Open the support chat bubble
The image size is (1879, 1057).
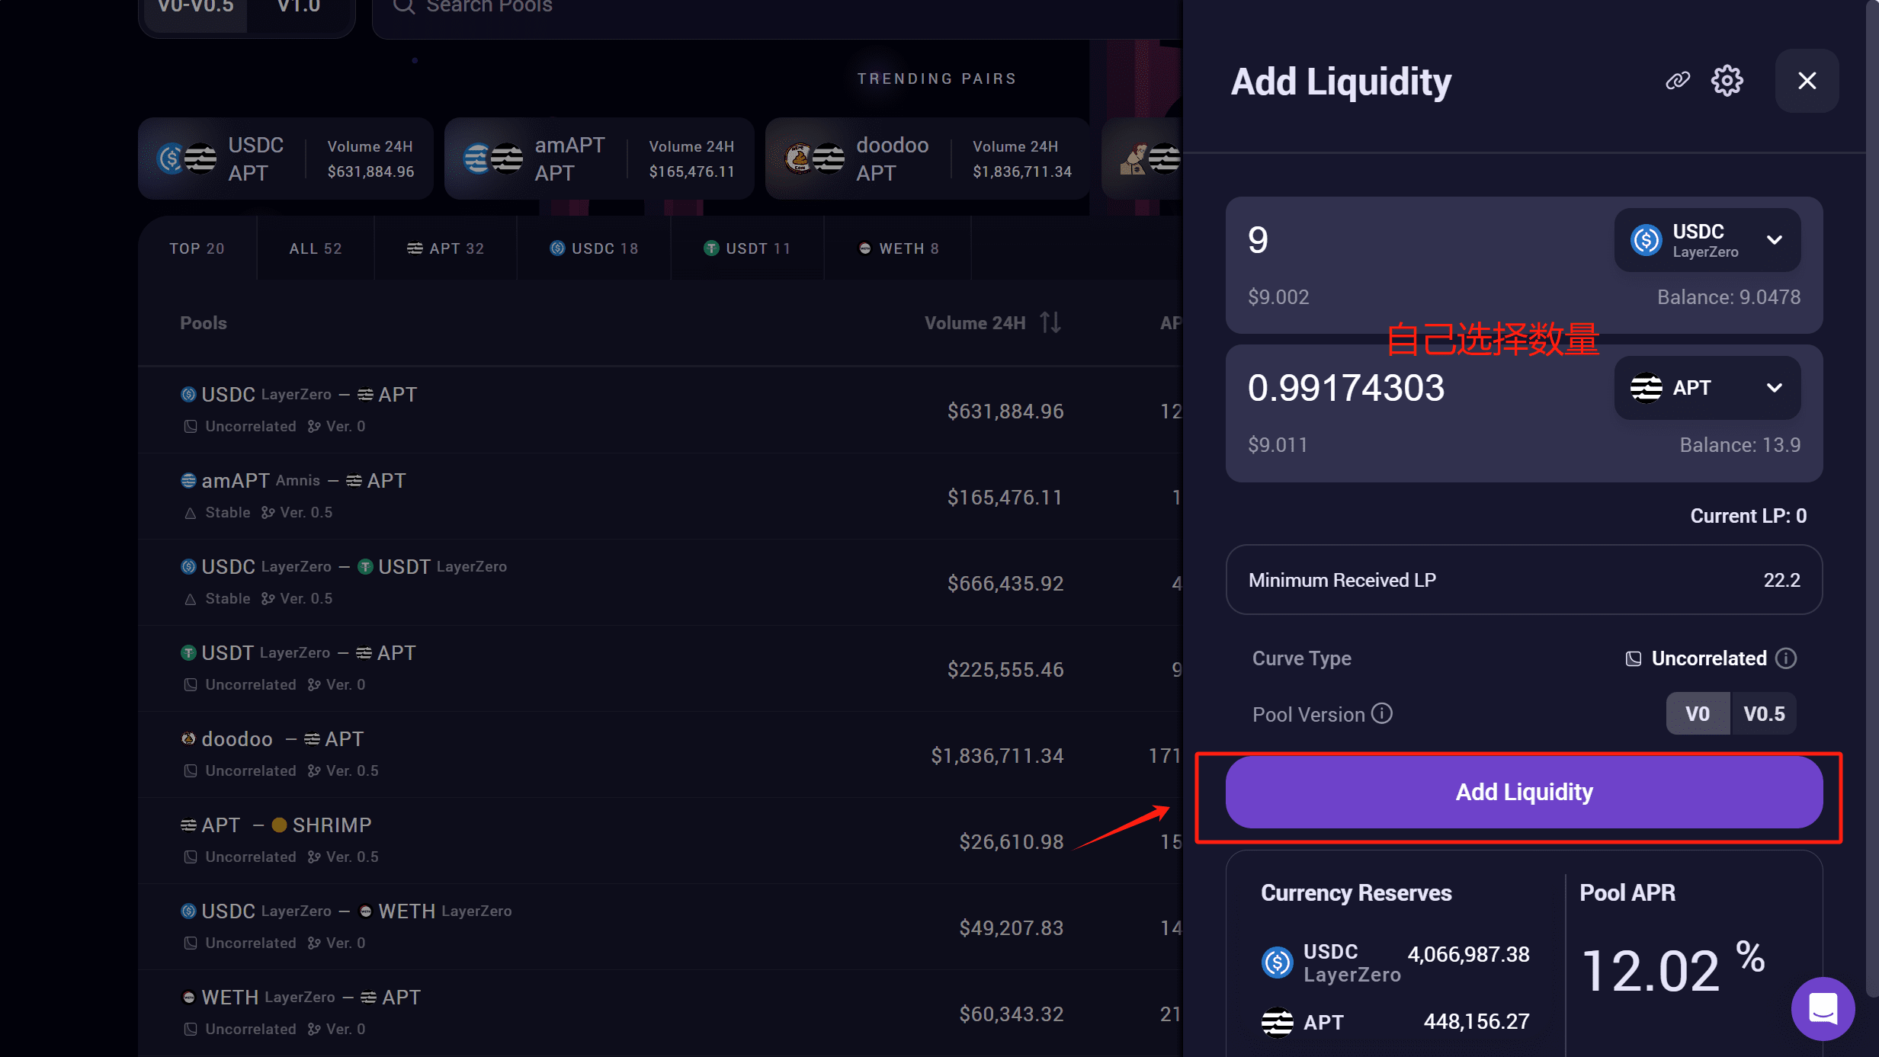click(1823, 1008)
